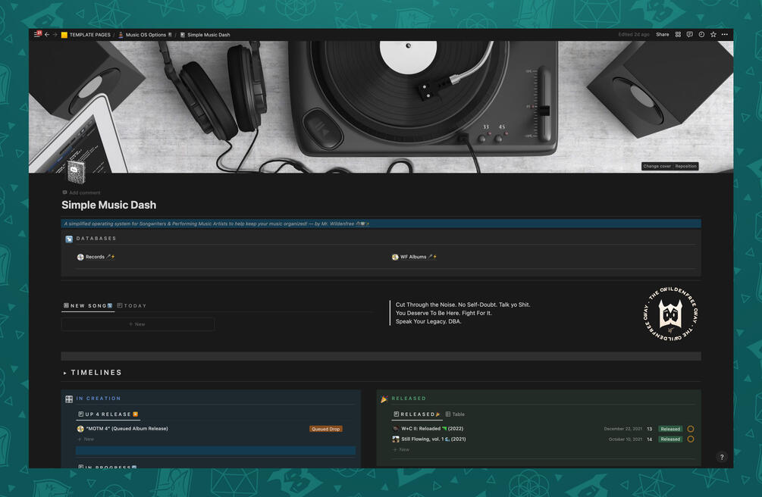
Task: Favorite the page with the star icon
Action: click(x=713, y=35)
